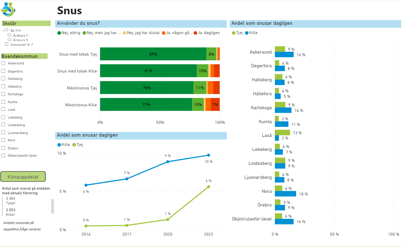The width and height of the screenshot is (402, 247).
Task: Click the 'Använder du snus?' chart title
Action: click(78, 23)
